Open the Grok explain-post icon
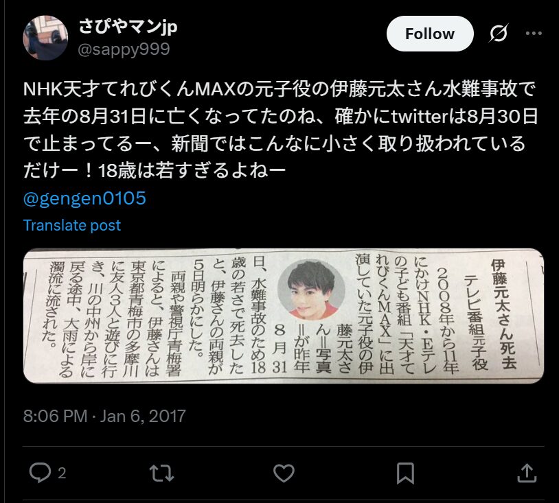The height and width of the screenshot is (503, 559). (499, 34)
